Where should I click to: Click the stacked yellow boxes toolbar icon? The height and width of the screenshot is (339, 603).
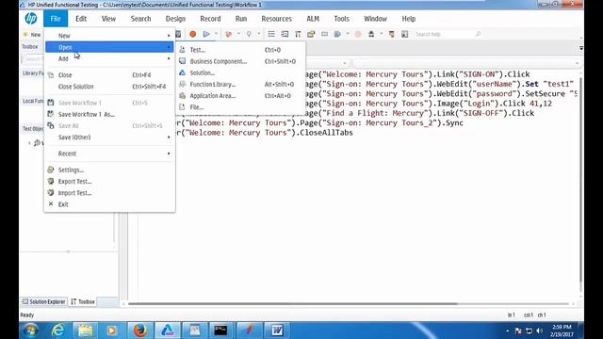click(x=311, y=34)
